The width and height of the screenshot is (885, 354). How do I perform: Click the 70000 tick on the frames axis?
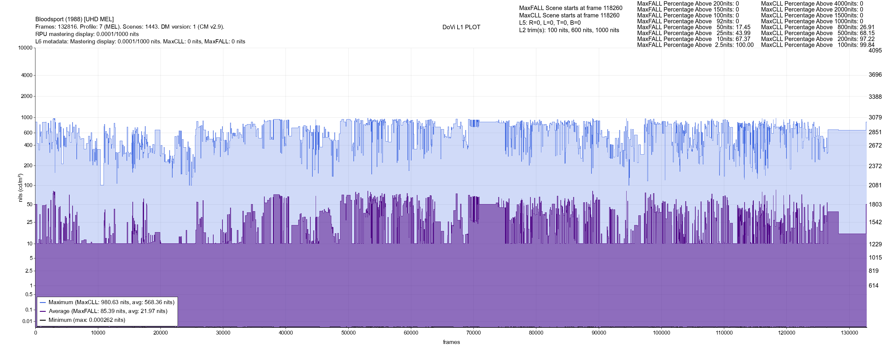tap(473, 333)
